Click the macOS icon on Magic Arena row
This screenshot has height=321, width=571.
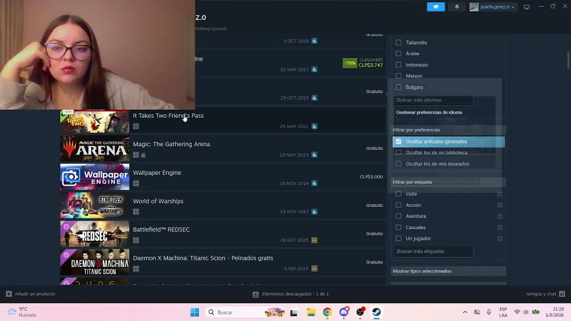pos(143,155)
